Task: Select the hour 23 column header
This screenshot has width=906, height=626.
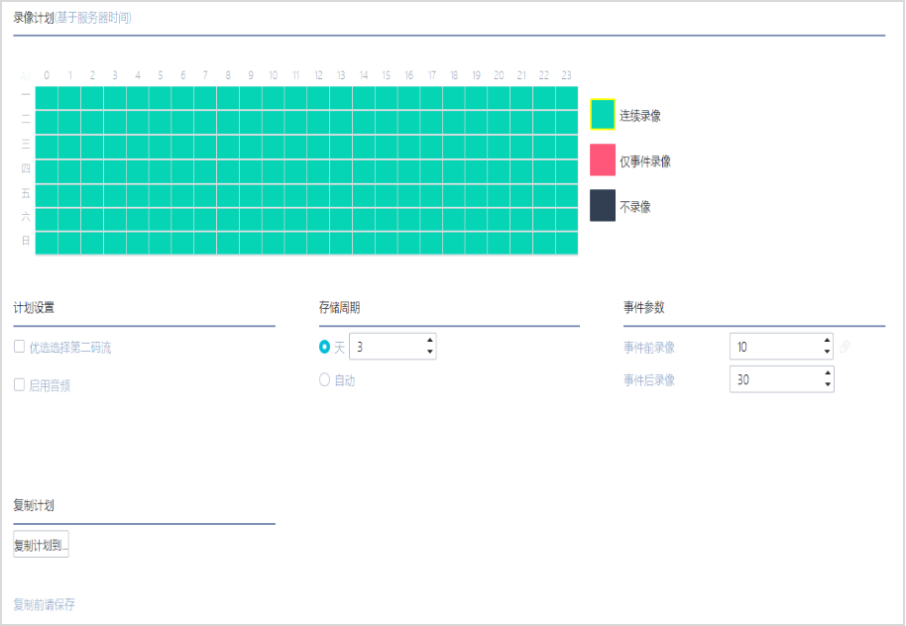Action: click(566, 75)
